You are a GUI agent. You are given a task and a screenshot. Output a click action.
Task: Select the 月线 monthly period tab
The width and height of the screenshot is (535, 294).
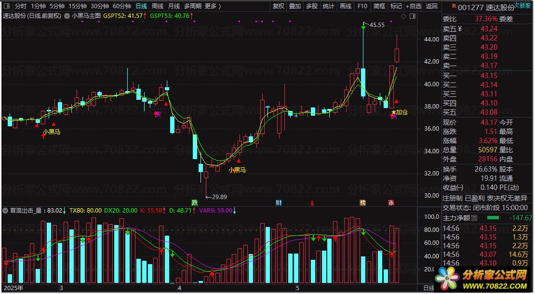174,6
